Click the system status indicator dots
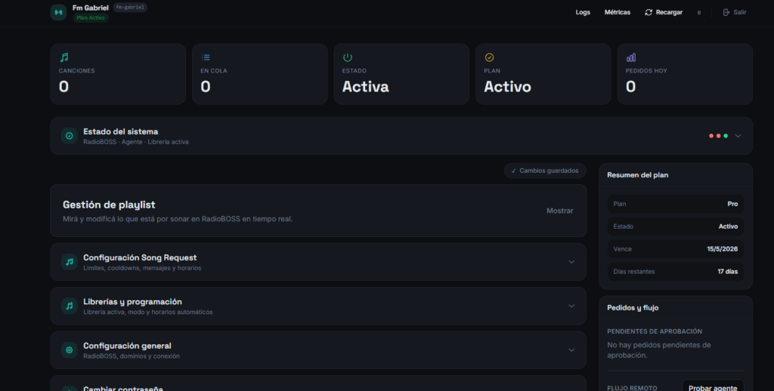 pyautogui.click(x=718, y=136)
